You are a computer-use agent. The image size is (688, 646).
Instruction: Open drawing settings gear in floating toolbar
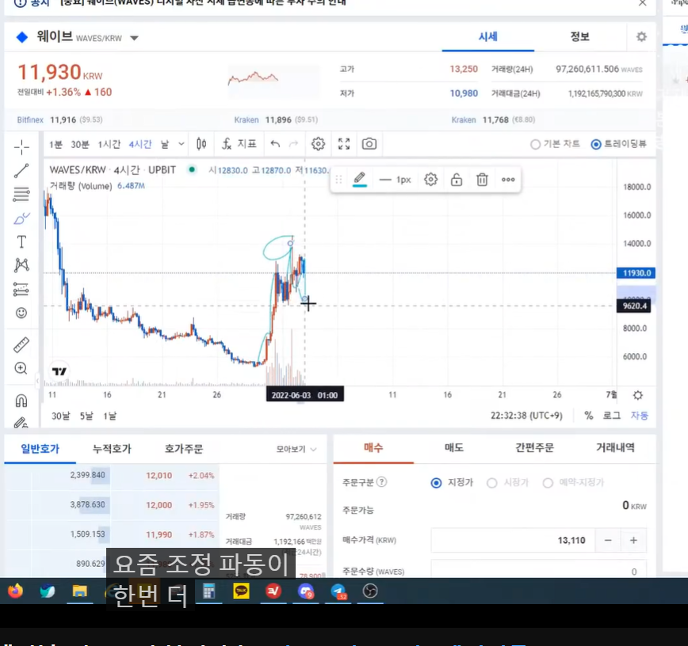431,179
